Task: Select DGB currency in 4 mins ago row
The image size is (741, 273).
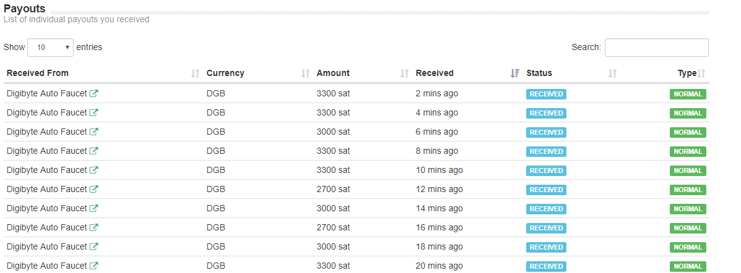Action: click(x=216, y=112)
